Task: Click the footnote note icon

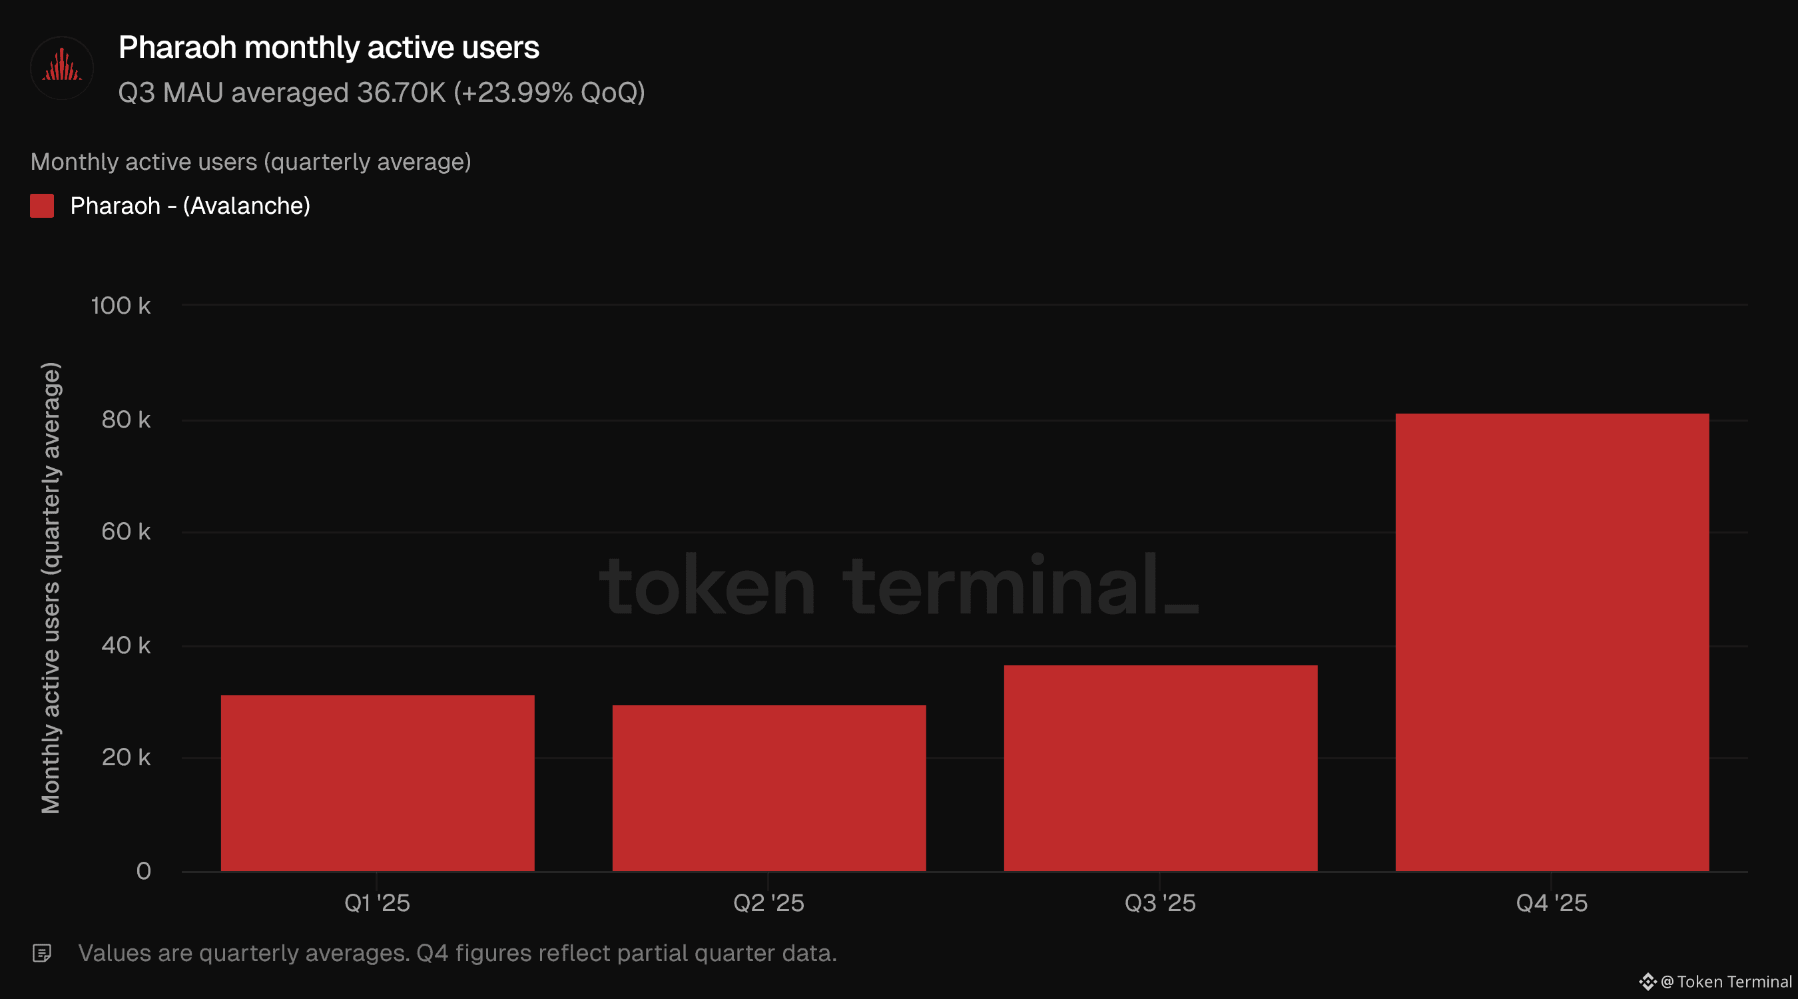Action: [x=42, y=953]
